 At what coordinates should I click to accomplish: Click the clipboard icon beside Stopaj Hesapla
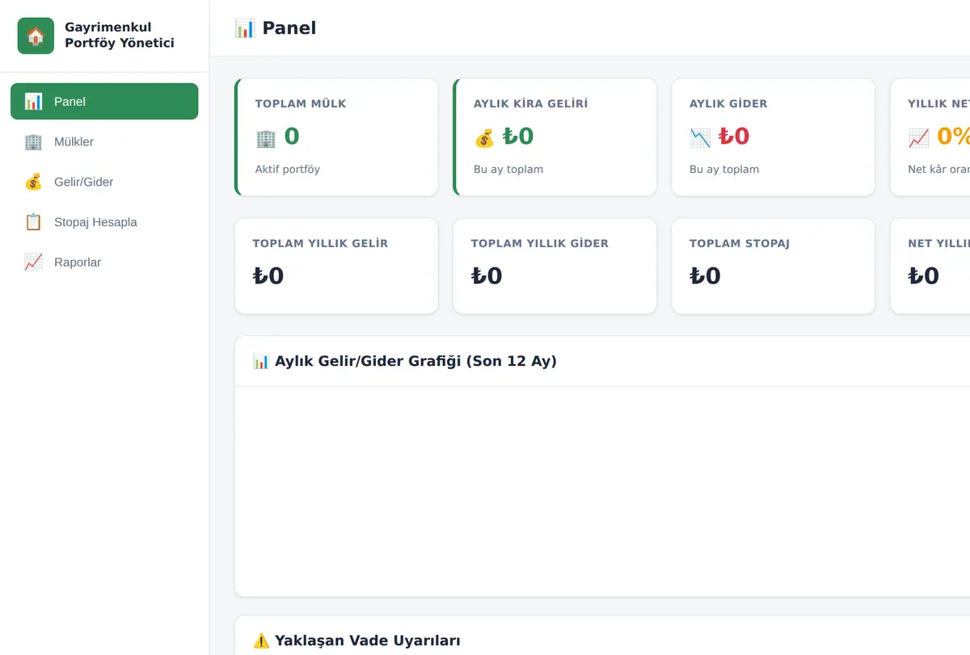click(x=33, y=222)
